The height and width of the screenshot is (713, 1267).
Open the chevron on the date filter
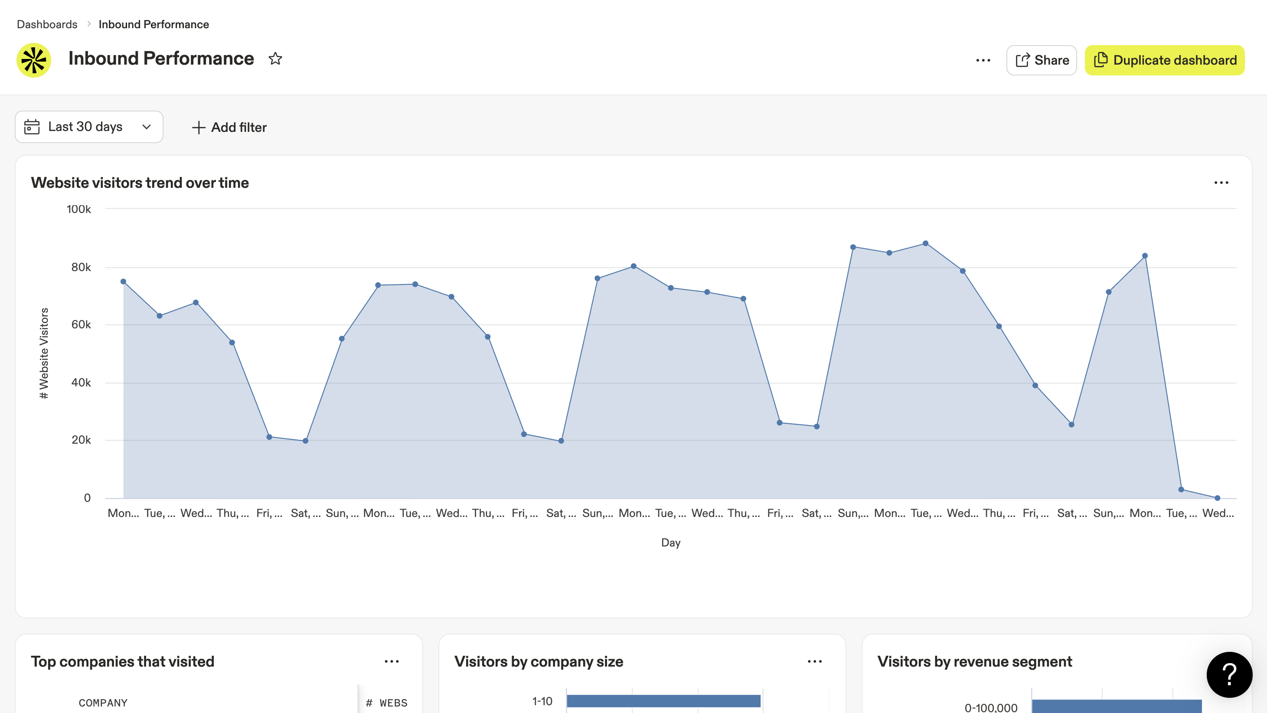[146, 127]
